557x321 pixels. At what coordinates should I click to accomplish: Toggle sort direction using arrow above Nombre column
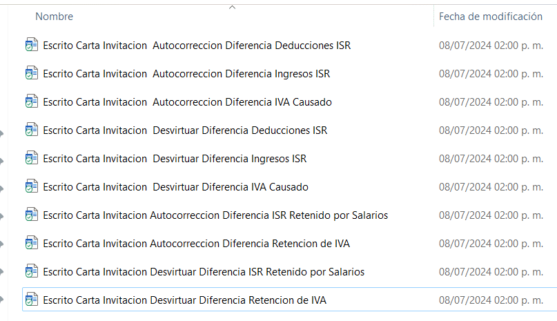(233, 7)
